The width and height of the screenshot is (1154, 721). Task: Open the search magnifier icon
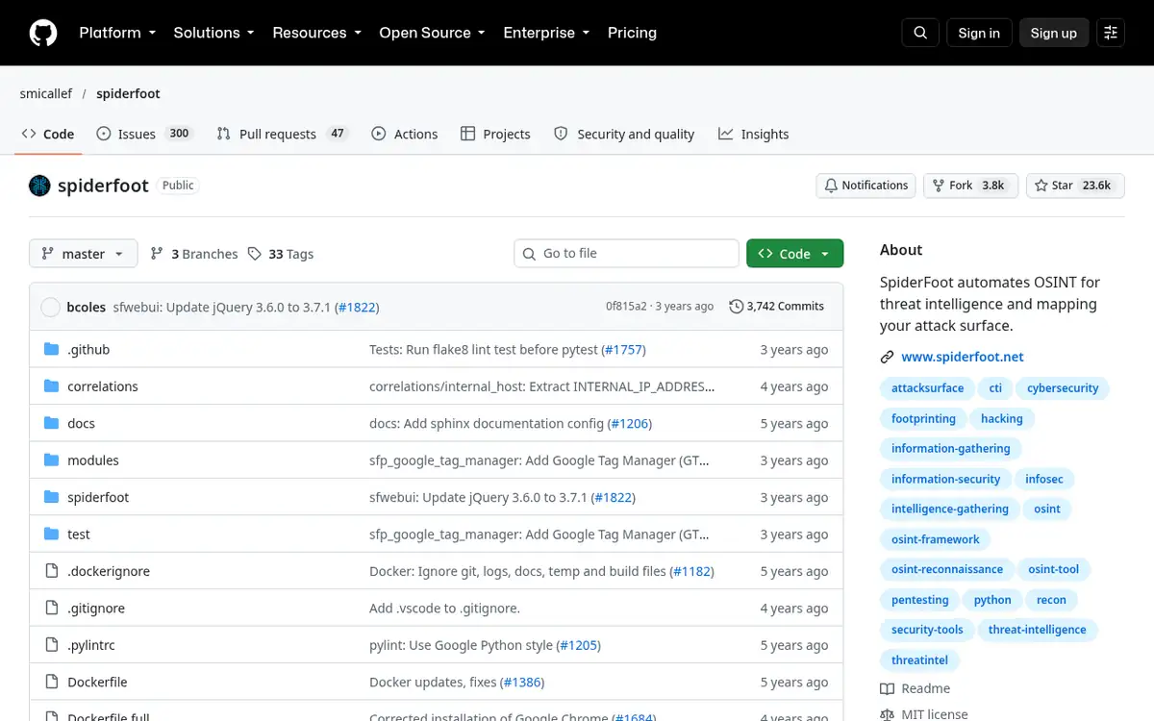920,33
